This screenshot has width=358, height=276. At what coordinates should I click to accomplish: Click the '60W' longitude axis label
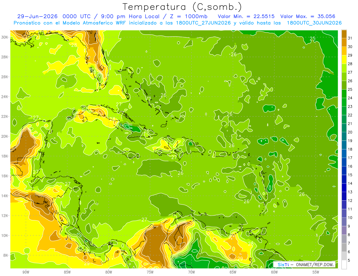274,272
